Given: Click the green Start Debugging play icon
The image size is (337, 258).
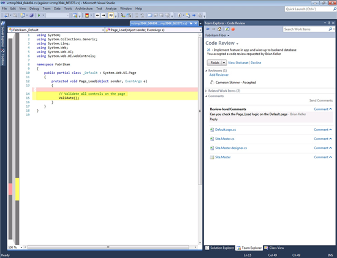Looking at the screenshot, I should click(x=39, y=15).
